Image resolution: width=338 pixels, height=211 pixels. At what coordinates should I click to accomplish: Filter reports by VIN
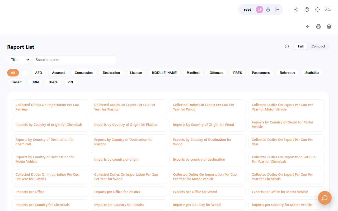click(x=70, y=82)
